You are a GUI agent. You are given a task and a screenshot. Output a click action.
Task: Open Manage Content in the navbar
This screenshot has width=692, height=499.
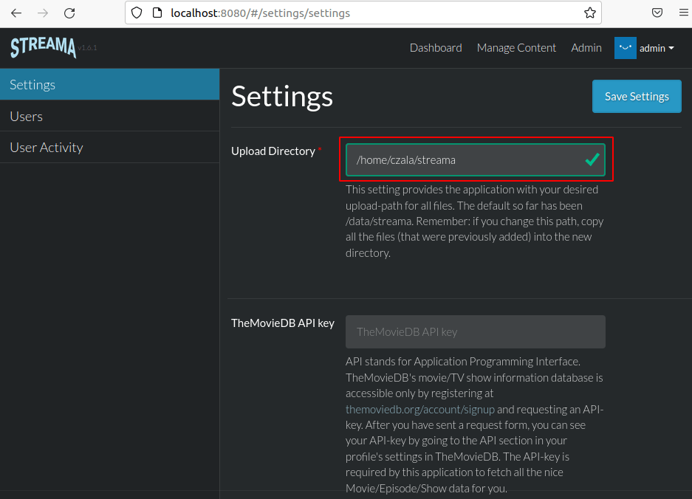[x=516, y=48]
